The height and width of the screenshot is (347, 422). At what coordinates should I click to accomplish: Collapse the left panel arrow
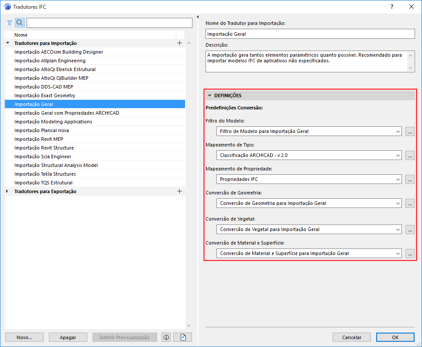coord(198,17)
